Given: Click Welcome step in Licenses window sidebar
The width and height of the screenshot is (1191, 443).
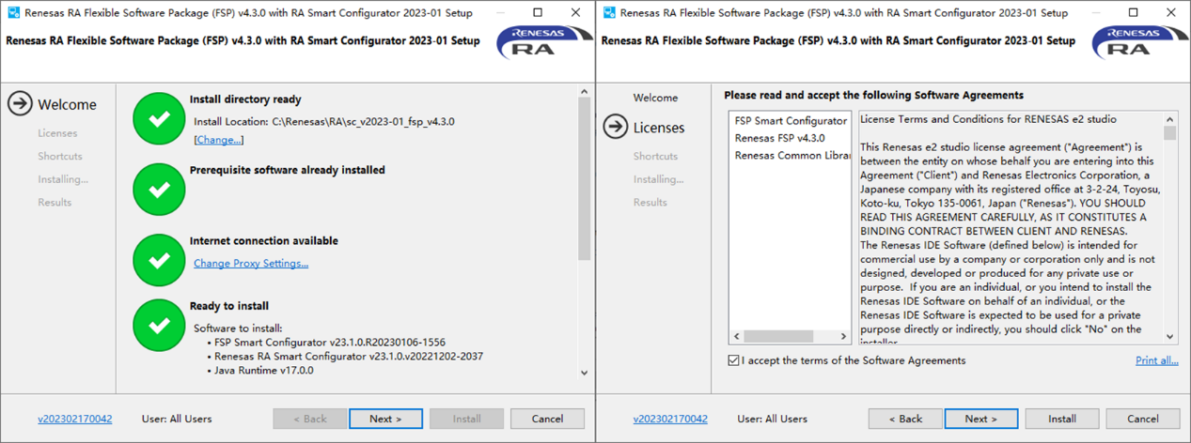Looking at the screenshot, I should [655, 98].
